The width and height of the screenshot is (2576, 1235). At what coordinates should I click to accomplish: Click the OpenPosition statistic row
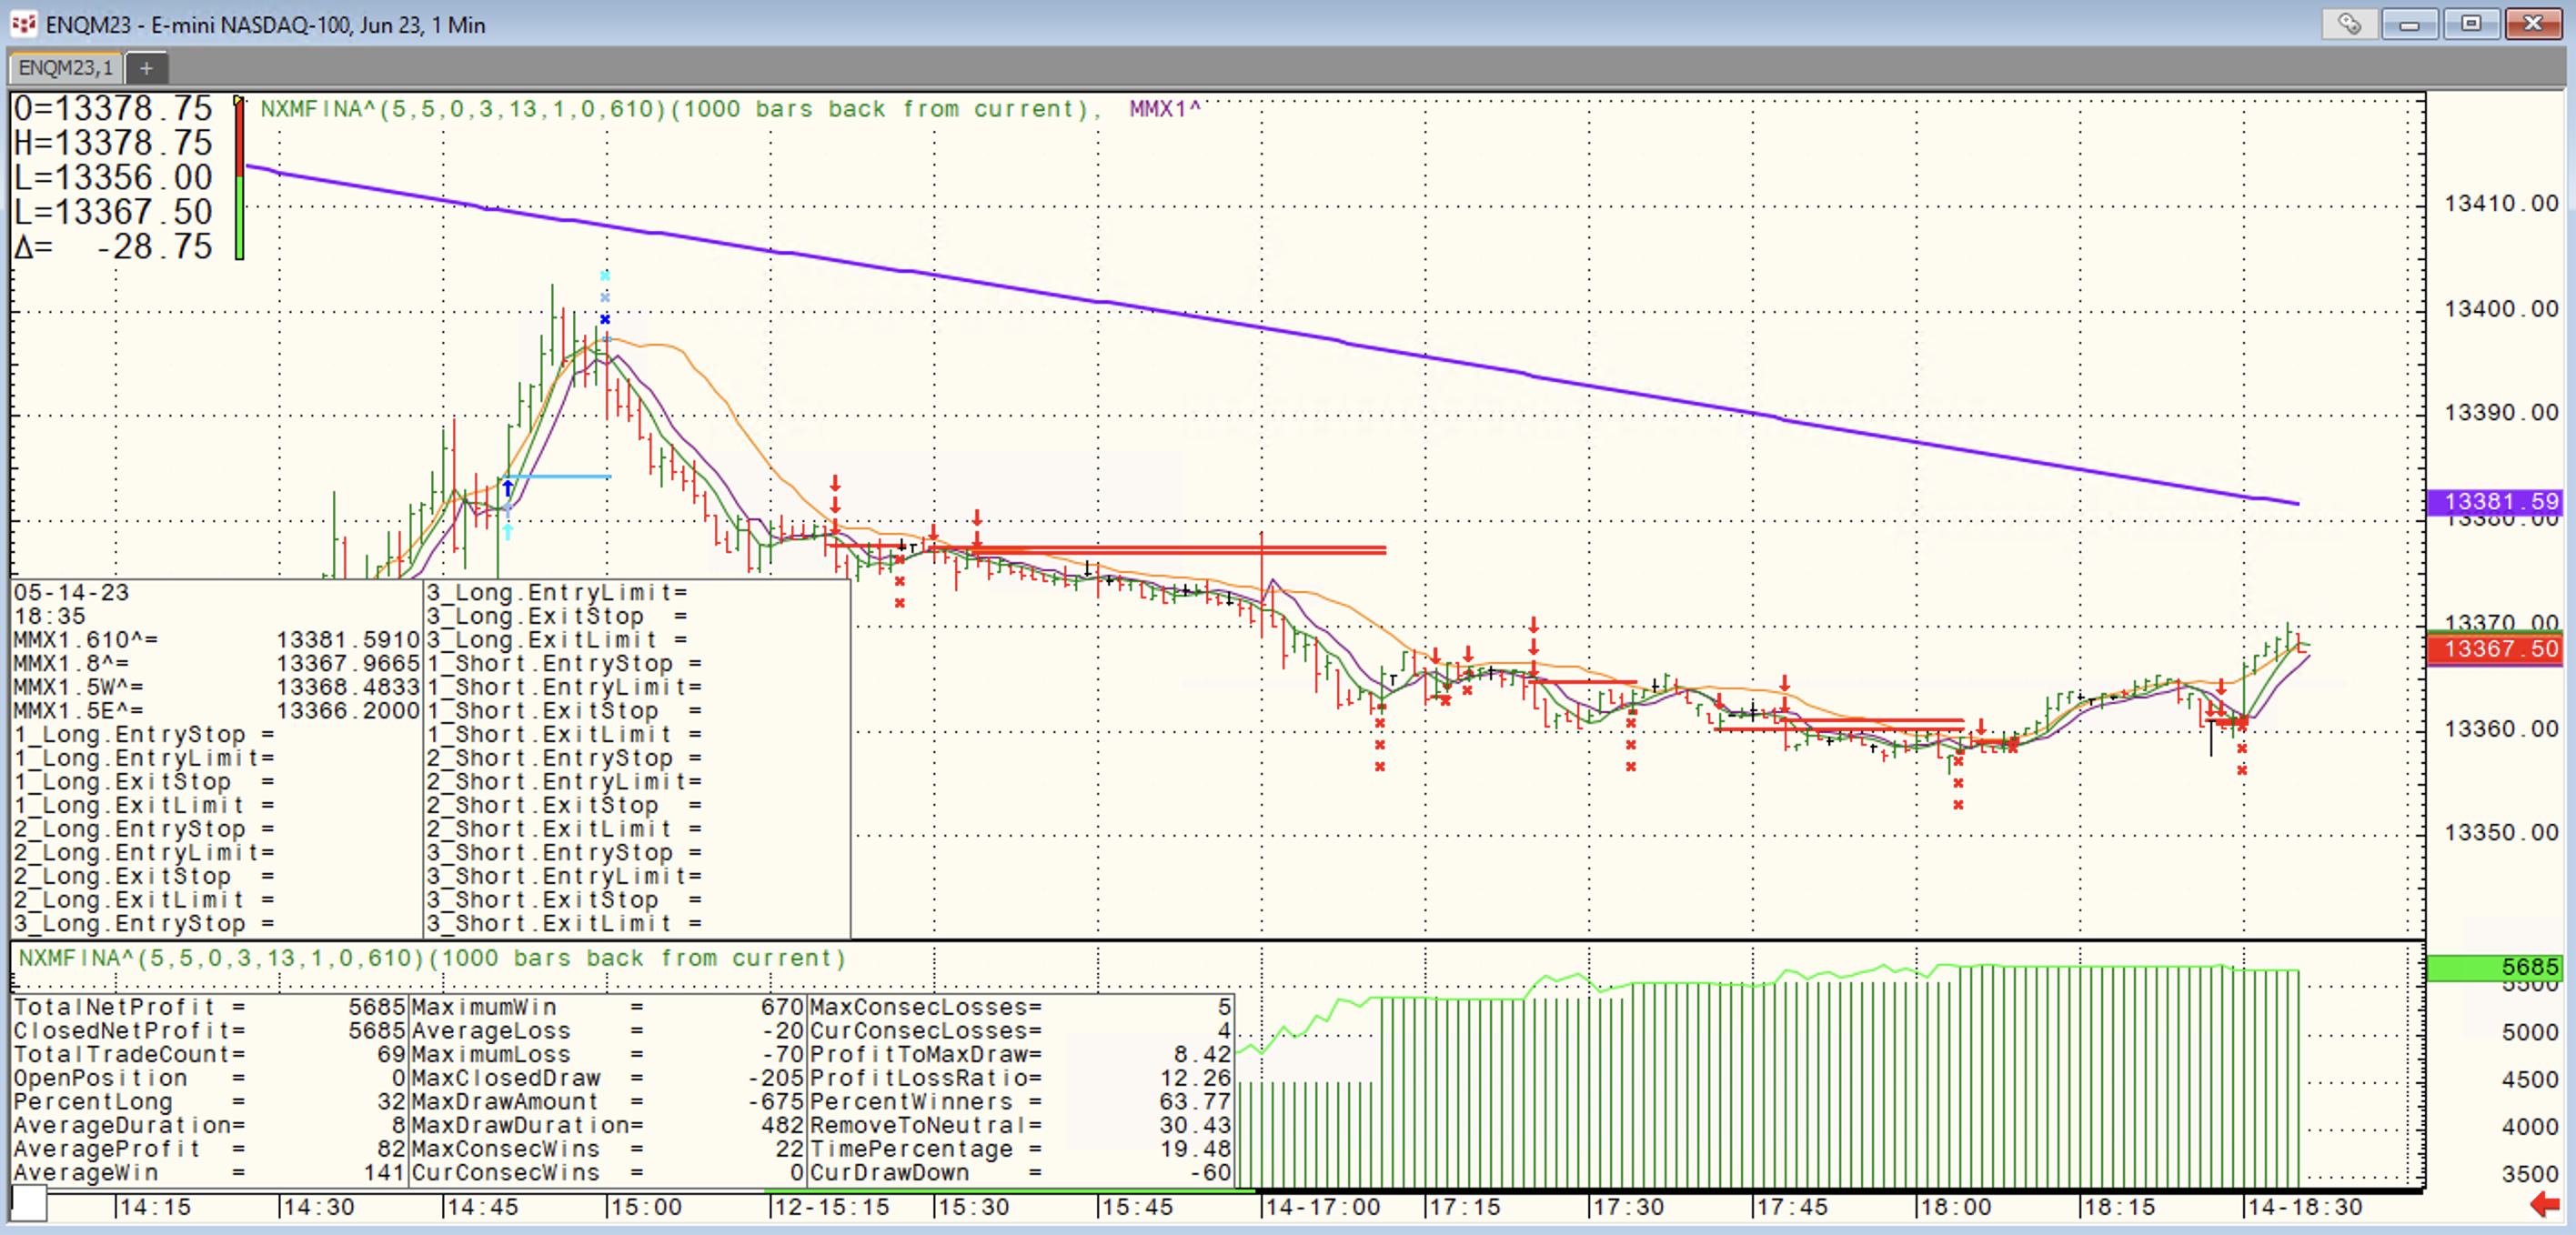[209, 1078]
